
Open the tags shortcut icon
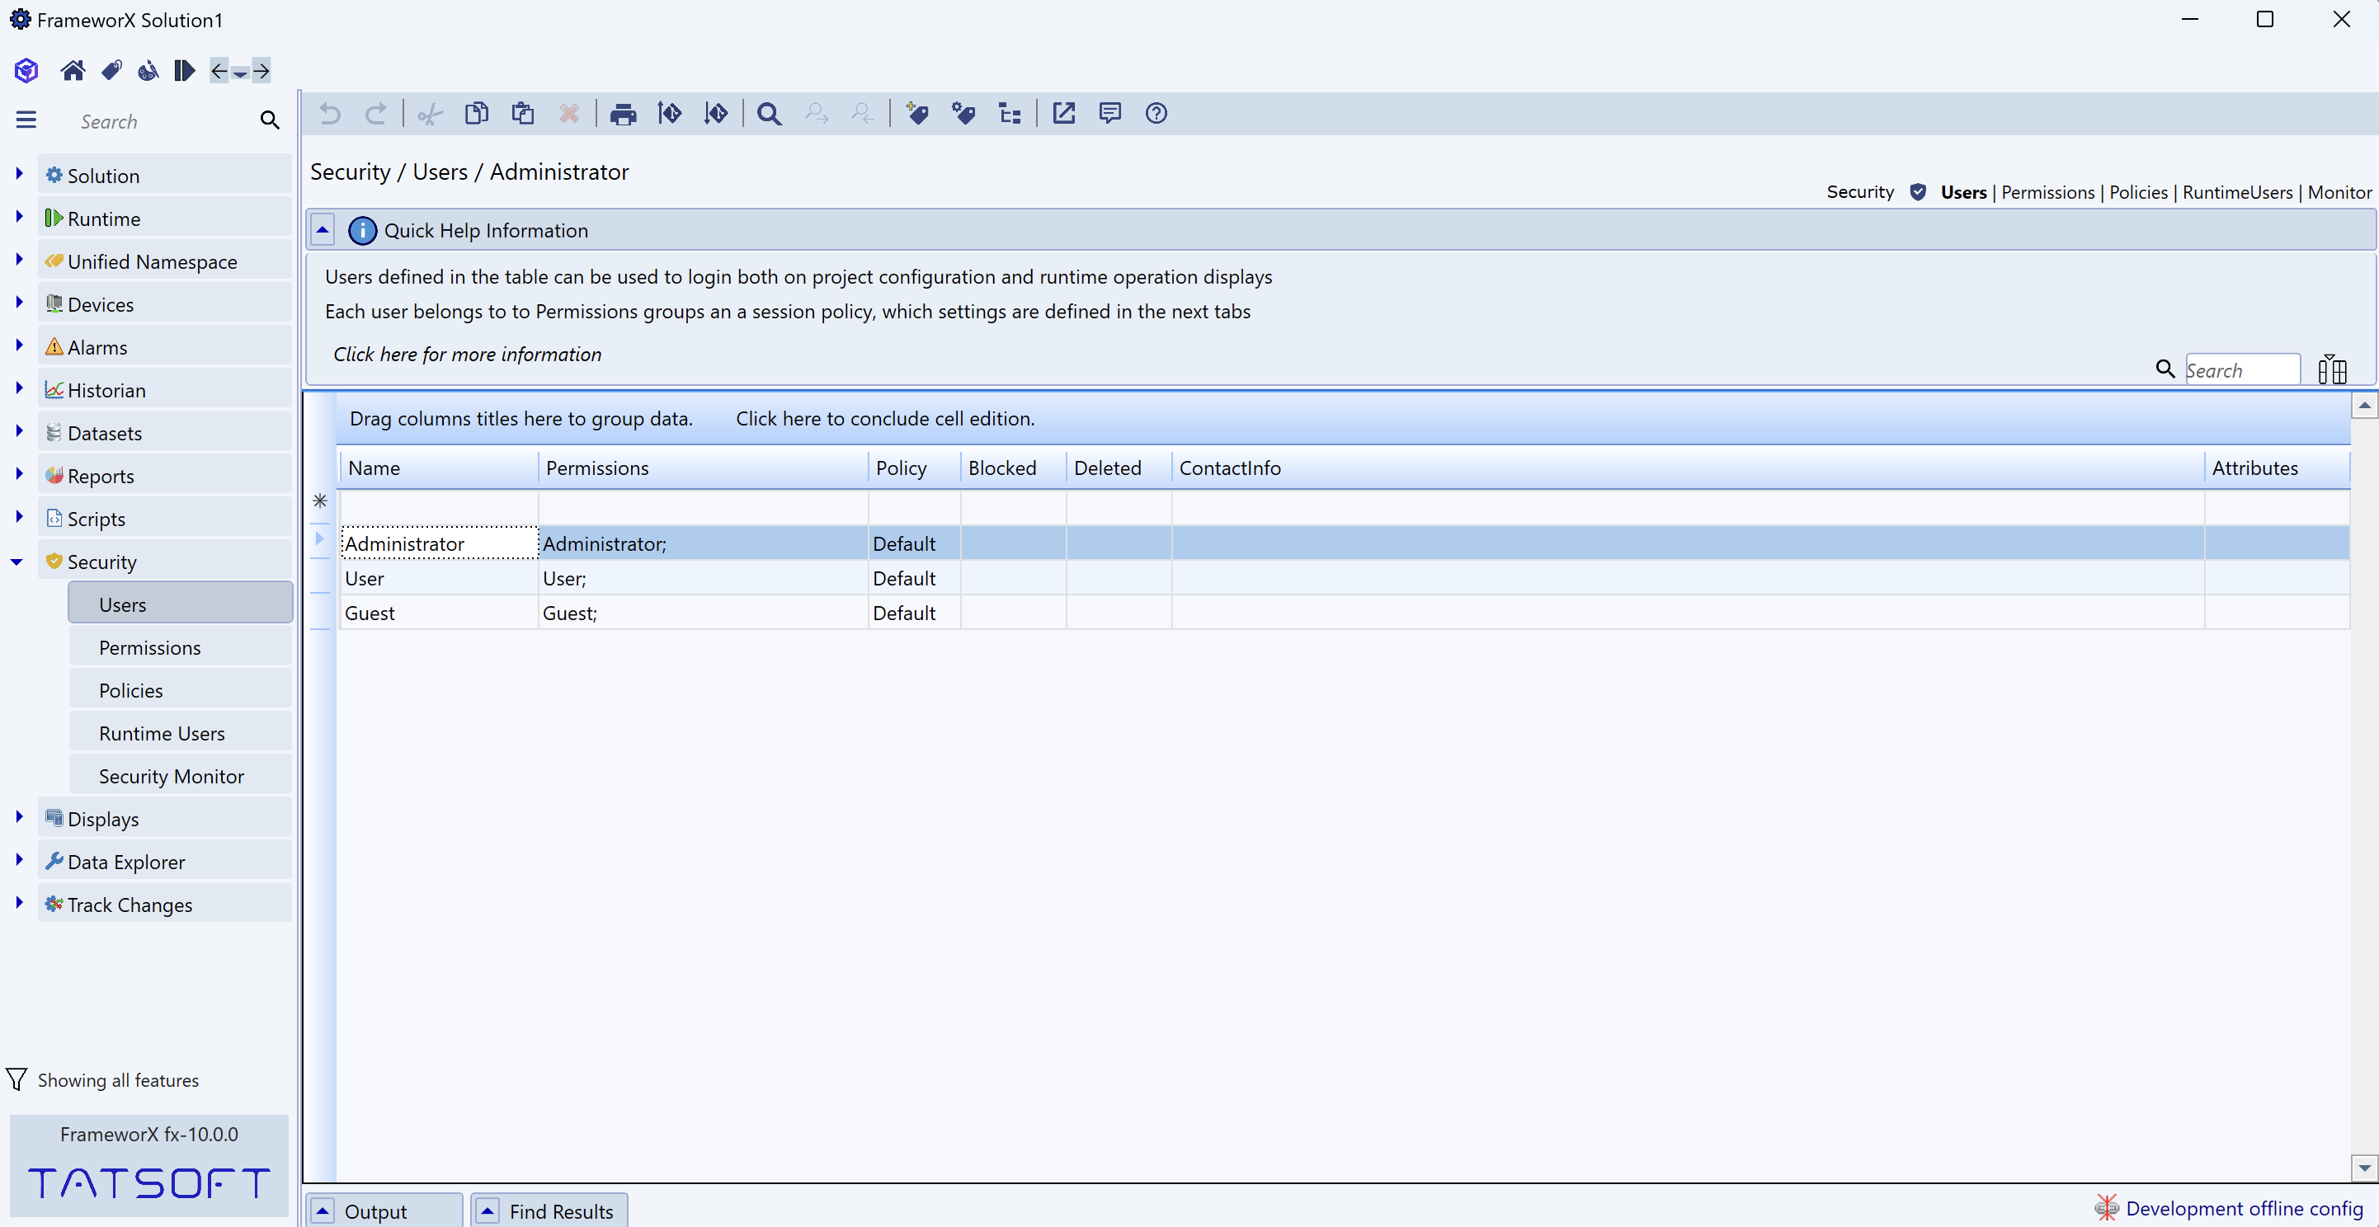(111, 70)
